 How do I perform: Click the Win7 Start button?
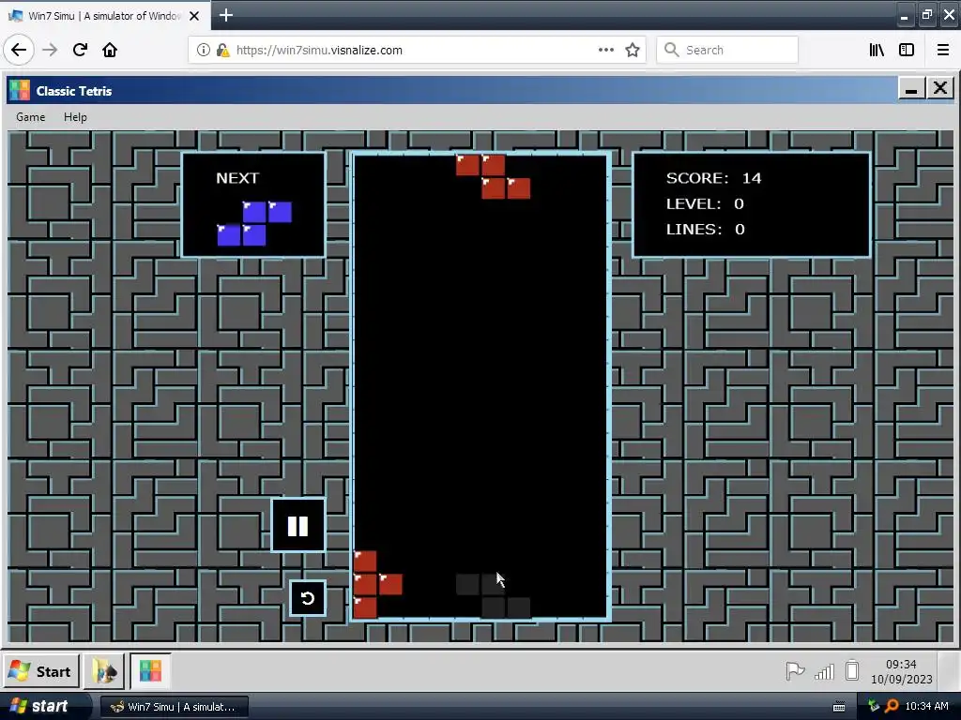41,671
